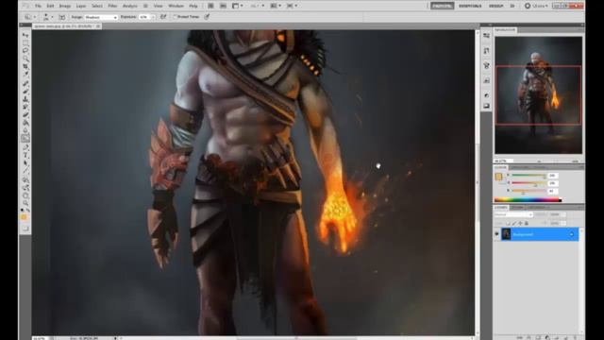Image resolution: width=604 pixels, height=340 pixels.
Task: Click the foreground color swatch in Color panel
Action: 498,177
